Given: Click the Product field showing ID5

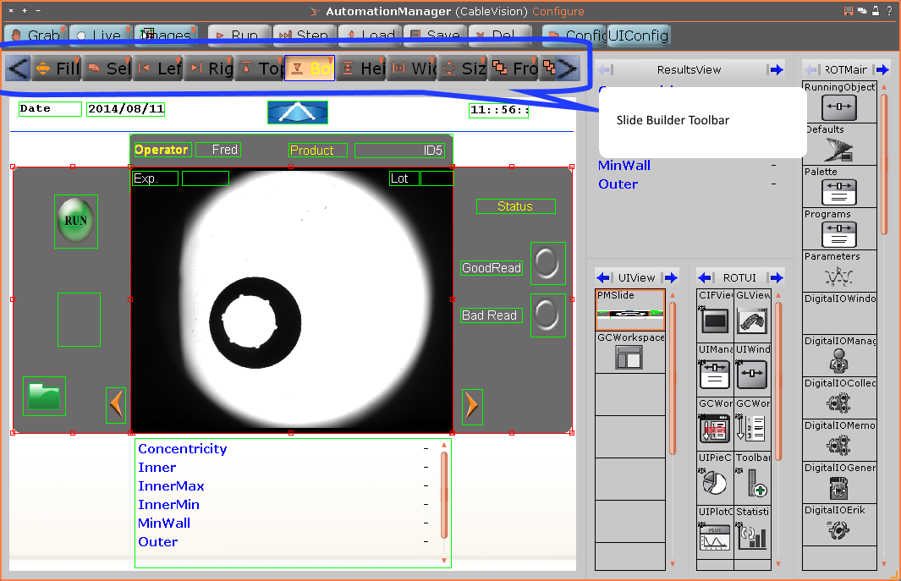Looking at the screenshot, I should click(399, 150).
